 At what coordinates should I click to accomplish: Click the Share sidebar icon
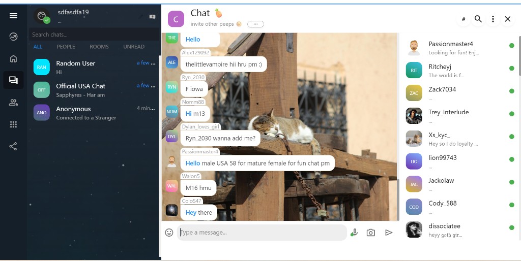(13, 146)
